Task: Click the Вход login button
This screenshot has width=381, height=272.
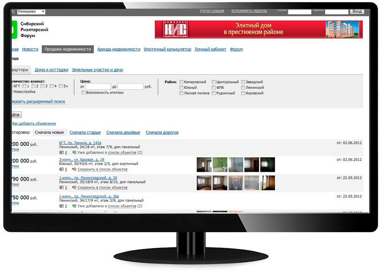Action: [357, 12]
